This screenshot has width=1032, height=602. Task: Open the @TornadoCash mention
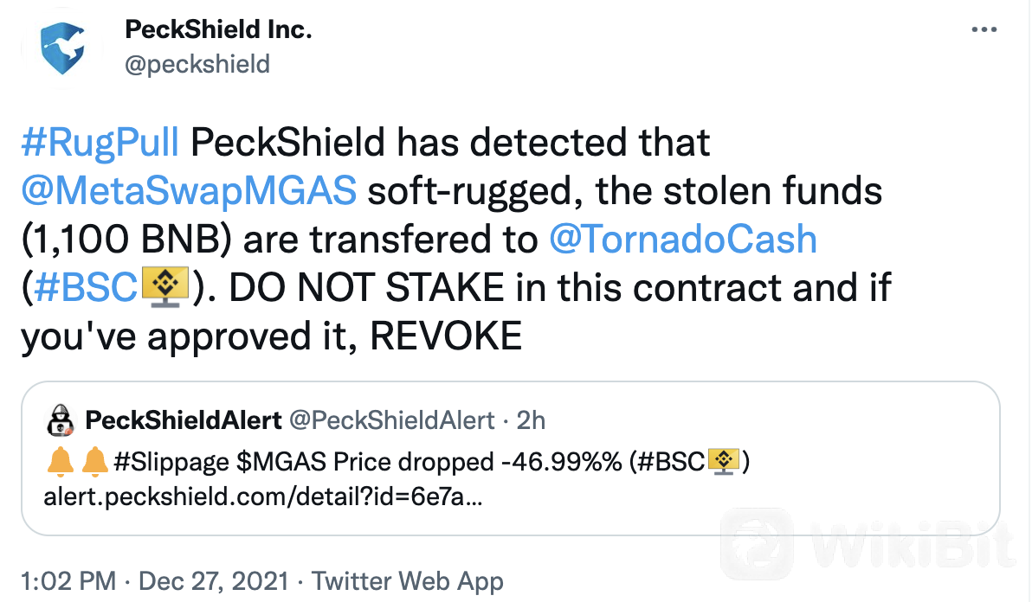tap(683, 240)
